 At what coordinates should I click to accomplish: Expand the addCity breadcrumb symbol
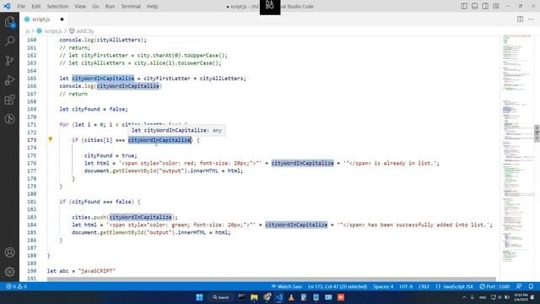(85, 31)
